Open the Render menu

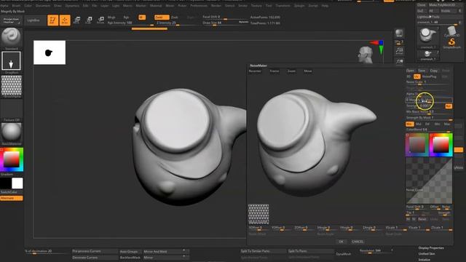pos(216,6)
